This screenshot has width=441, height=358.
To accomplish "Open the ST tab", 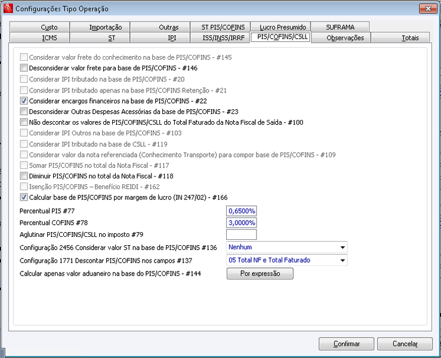I will coord(100,38).
